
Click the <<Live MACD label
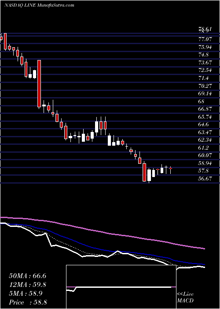(185, 298)
